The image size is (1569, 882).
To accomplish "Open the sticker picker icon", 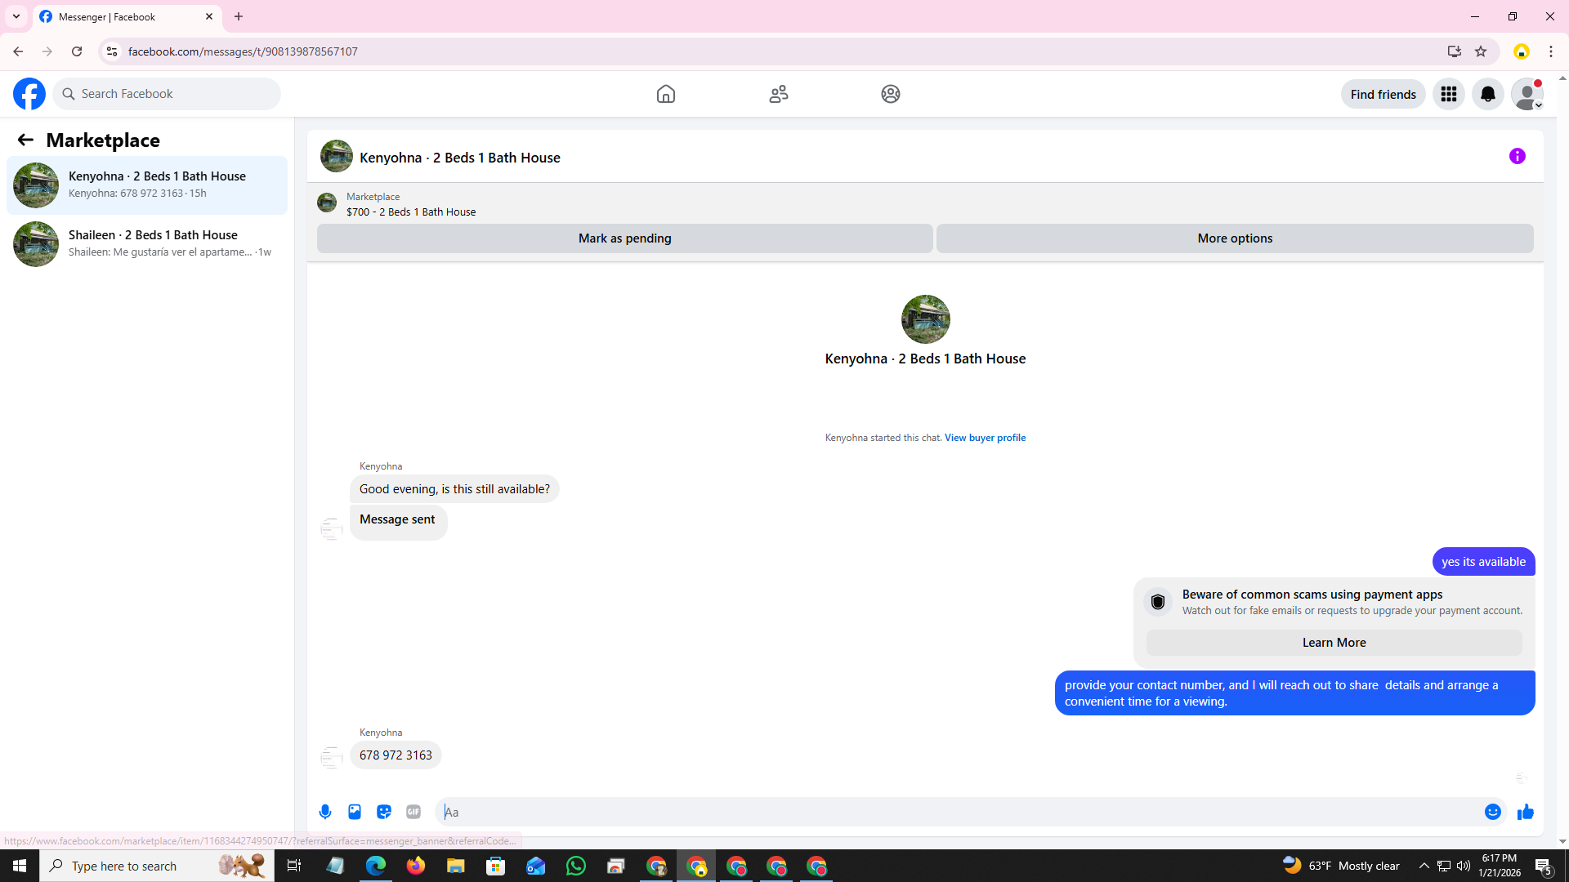I will click(x=384, y=812).
